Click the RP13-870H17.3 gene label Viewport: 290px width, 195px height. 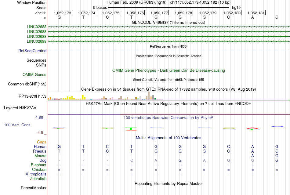(x=32, y=96)
